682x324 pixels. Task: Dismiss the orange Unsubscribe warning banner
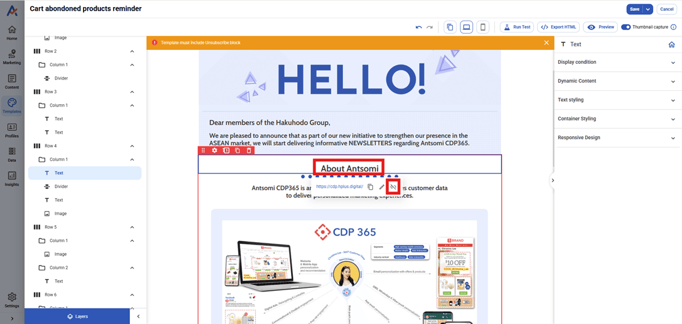click(x=546, y=43)
